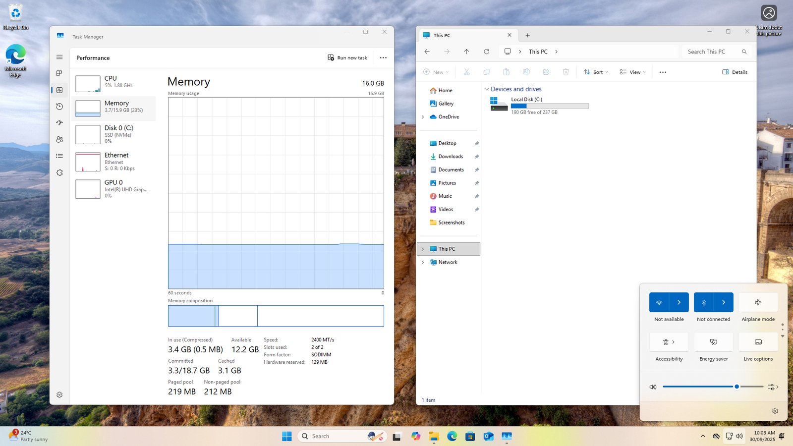Expand the View dropdown menu
The width and height of the screenshot is (793, 446).
coord(632,72)
